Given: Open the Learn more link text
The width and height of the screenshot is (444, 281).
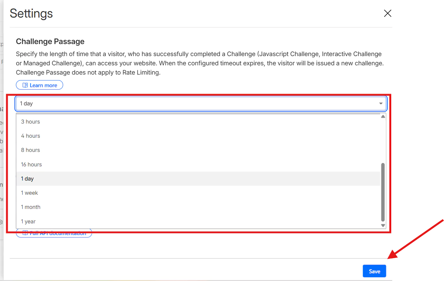Looking at the screenshot, I should tap(44, 85).
